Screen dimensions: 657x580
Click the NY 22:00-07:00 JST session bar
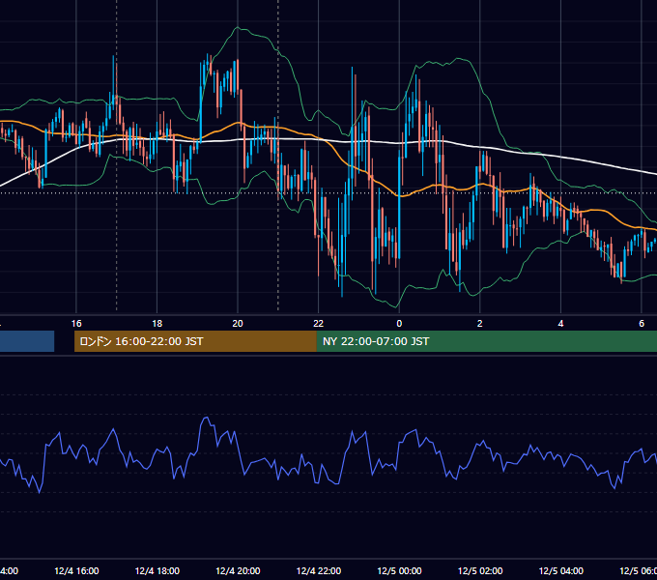pos(486,341)
